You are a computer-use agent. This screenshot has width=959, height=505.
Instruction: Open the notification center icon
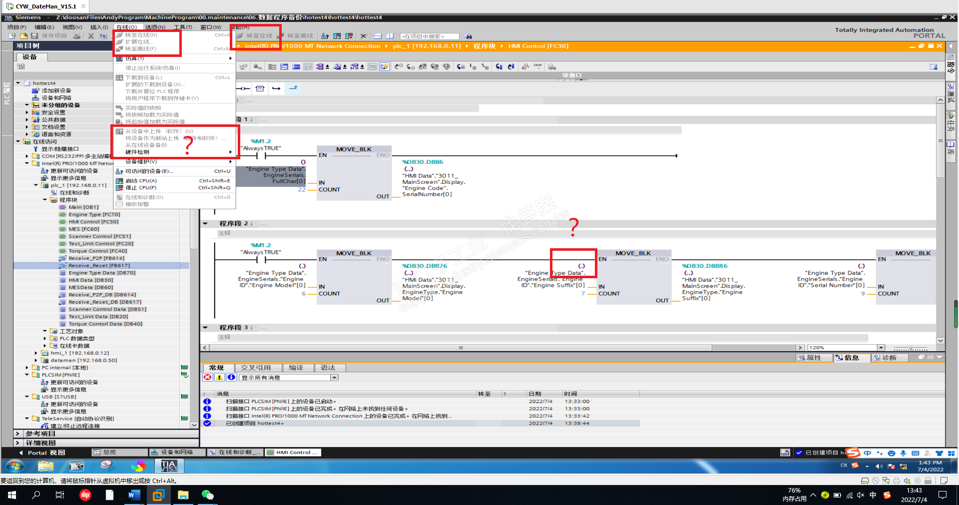coord(943,495)
